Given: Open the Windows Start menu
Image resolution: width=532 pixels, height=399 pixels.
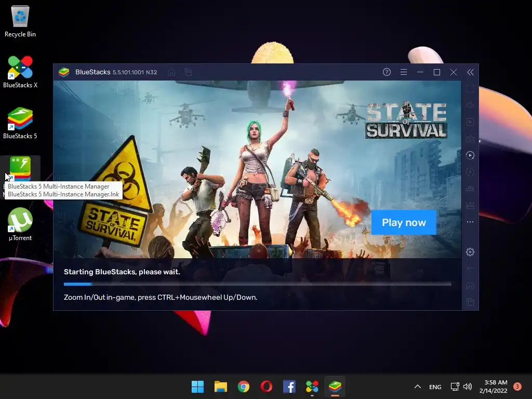Looking at the screenshot, I should [x=197, y=387].
